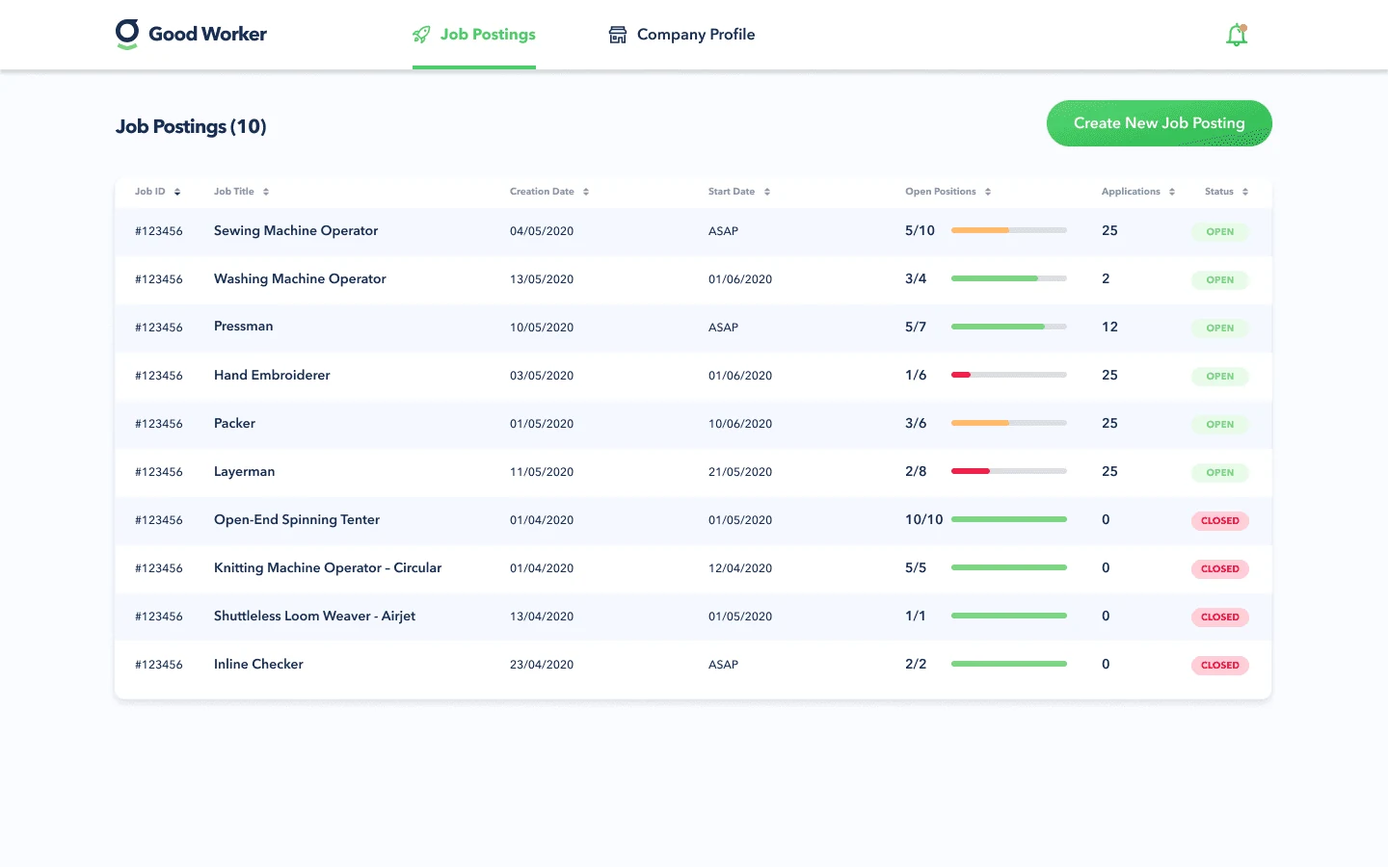1388x867 pixels.
Task: Click the 2/8 positions value for Layerman
Action: click(x=916, y=471)
